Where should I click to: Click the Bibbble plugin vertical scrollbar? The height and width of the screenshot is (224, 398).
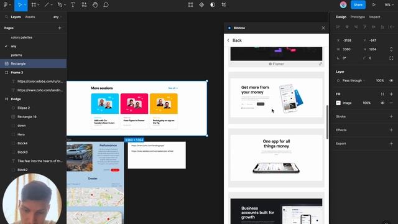[x=327, y=122]
